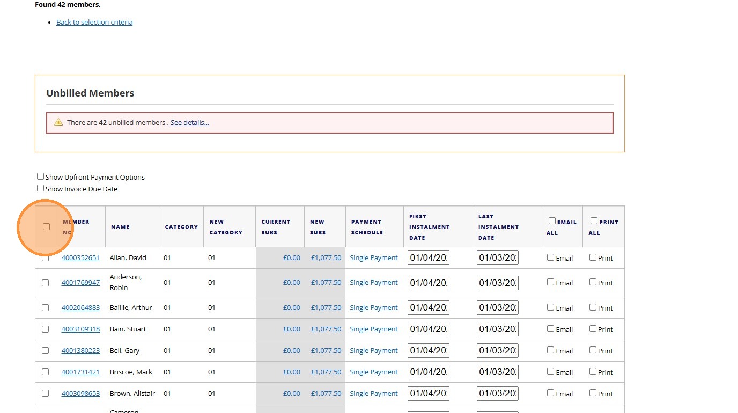
Task: Enable Print for Anderson, Robin
Action: (593, 282)
